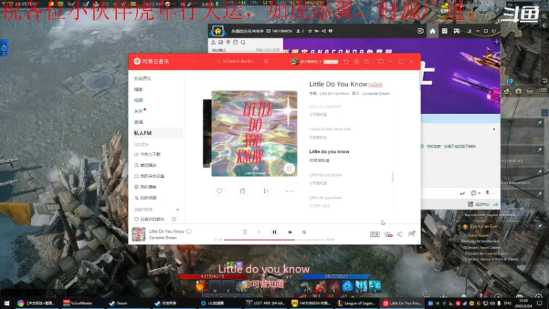Go forward with NetEase forward arrow
The width and height of the screenshot is (549, 309).
pos(207,62)
